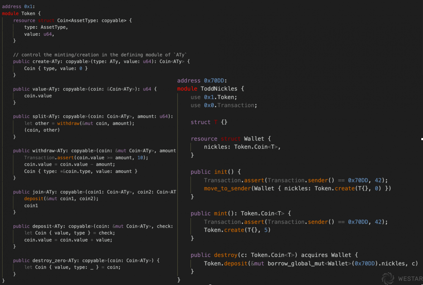Select "deposit(&mut coin1, coin2);" call

click(x=61, y=198)
